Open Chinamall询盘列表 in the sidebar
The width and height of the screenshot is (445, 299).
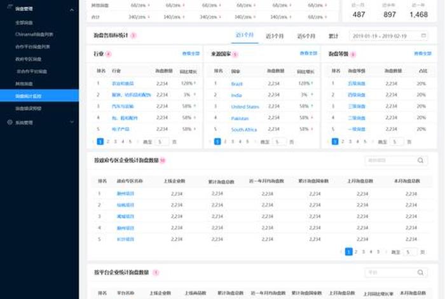point(34,34)
